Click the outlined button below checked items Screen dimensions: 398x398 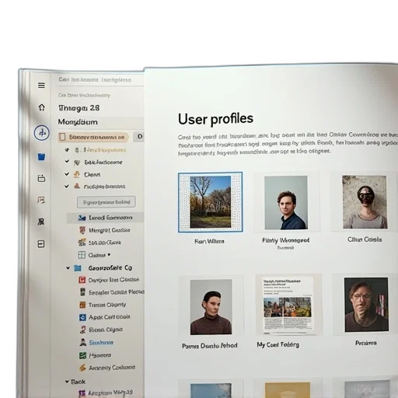click(x=106, y=202)
